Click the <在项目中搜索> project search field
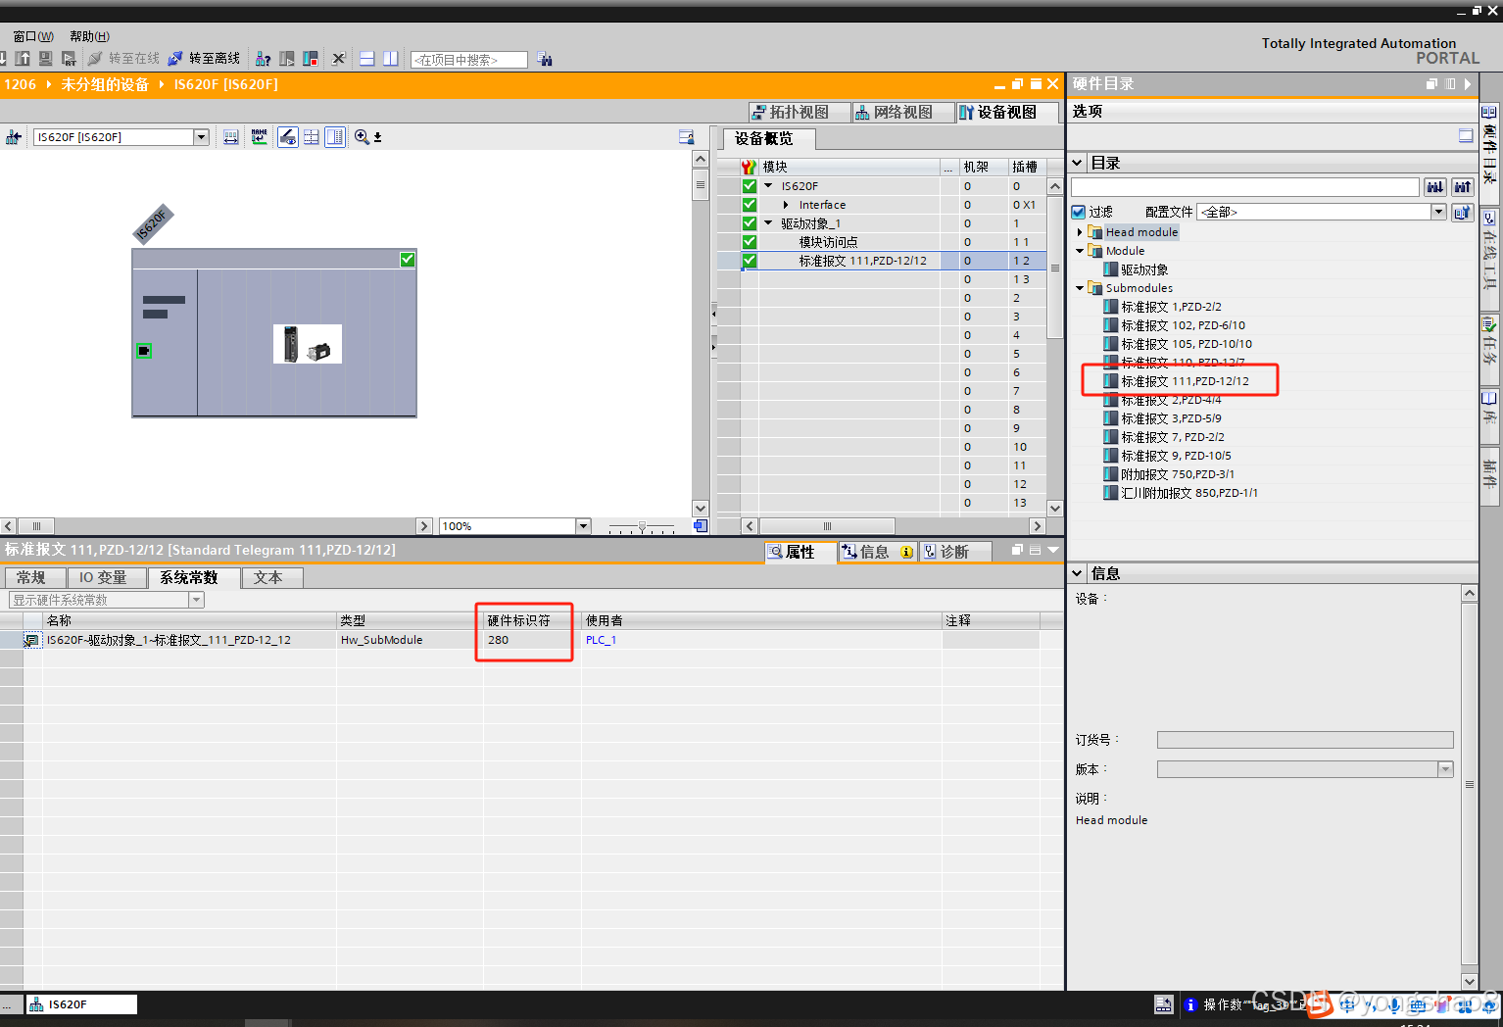The image size is (1503, 1027). click(x=469, y=60)
